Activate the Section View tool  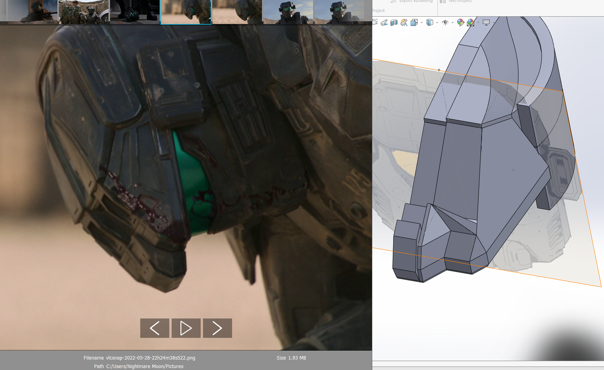tap(394, 22)
